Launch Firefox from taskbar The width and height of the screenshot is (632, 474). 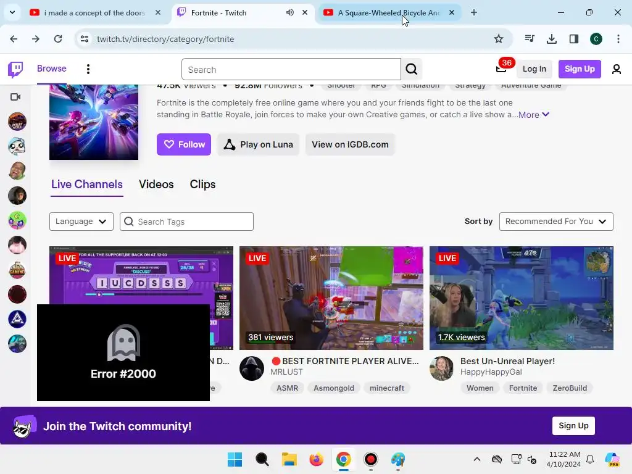click(x=317, y=459)
